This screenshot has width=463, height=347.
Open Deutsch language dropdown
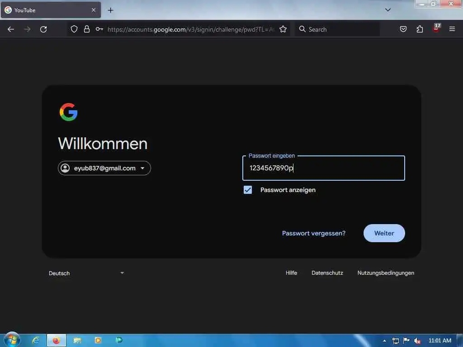coord(86,273)
